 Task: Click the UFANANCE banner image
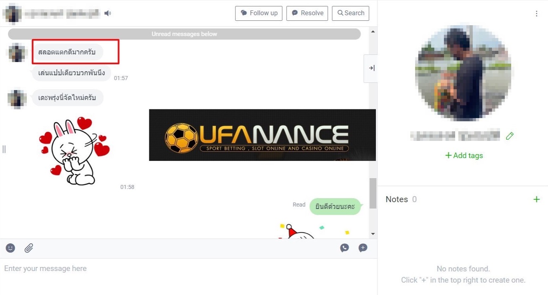tap(262, 135)
